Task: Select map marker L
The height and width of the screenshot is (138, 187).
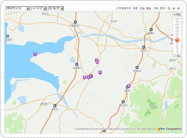Action: [91, 76]
